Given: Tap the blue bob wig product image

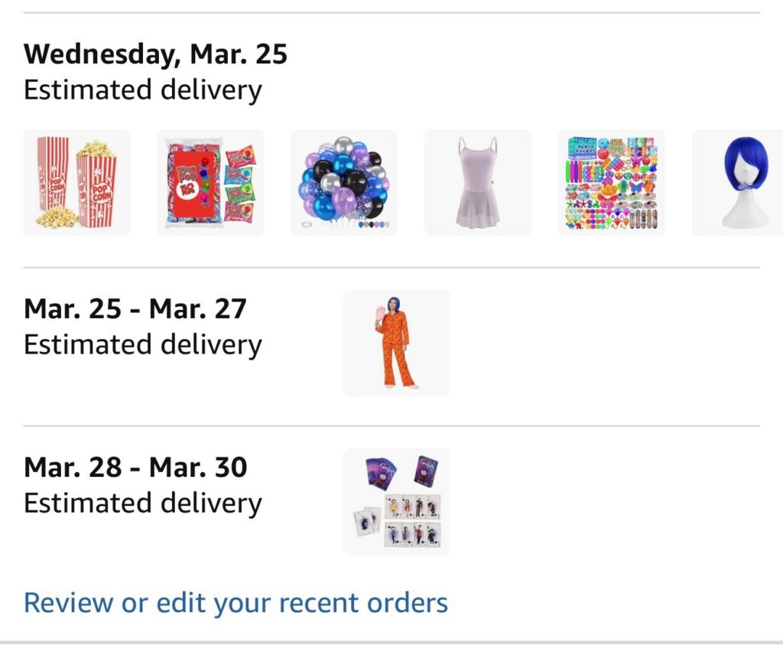Looking at the screenshot, I should tap(738, 183).
